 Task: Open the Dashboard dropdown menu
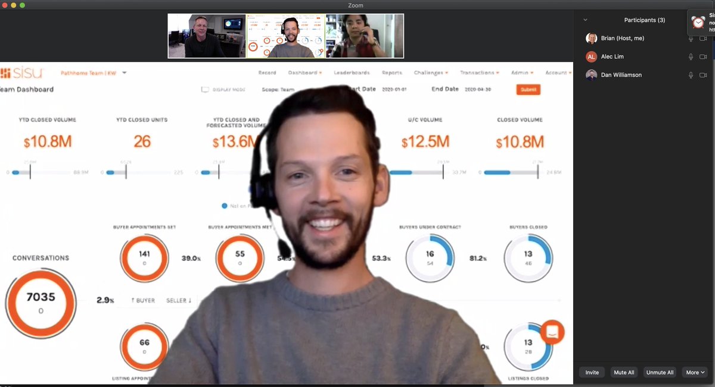[305, 72]
